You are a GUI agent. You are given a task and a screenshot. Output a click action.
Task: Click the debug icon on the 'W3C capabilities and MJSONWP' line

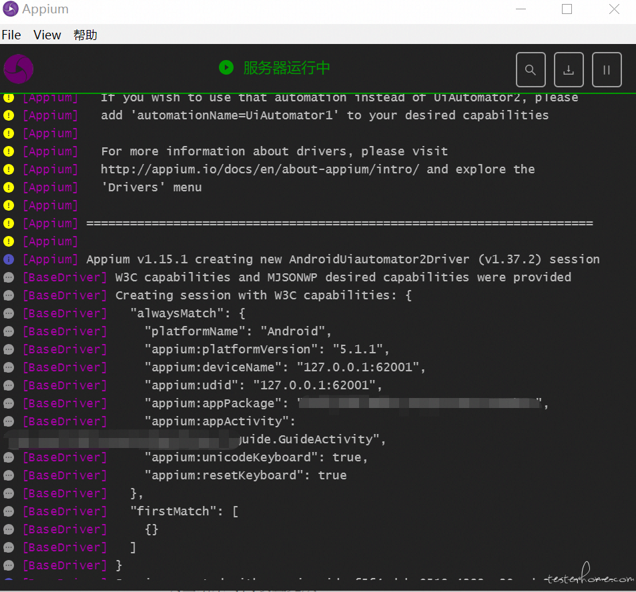(x=9, y=277)
